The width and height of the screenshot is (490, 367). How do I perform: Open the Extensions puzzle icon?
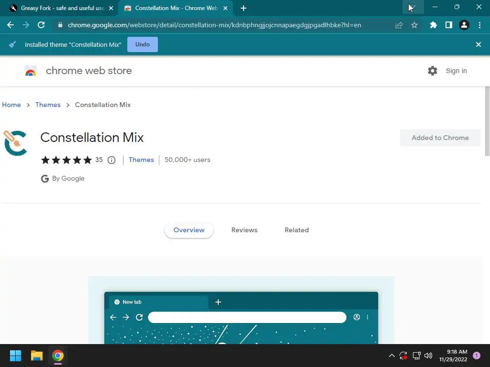pos(434,25)
